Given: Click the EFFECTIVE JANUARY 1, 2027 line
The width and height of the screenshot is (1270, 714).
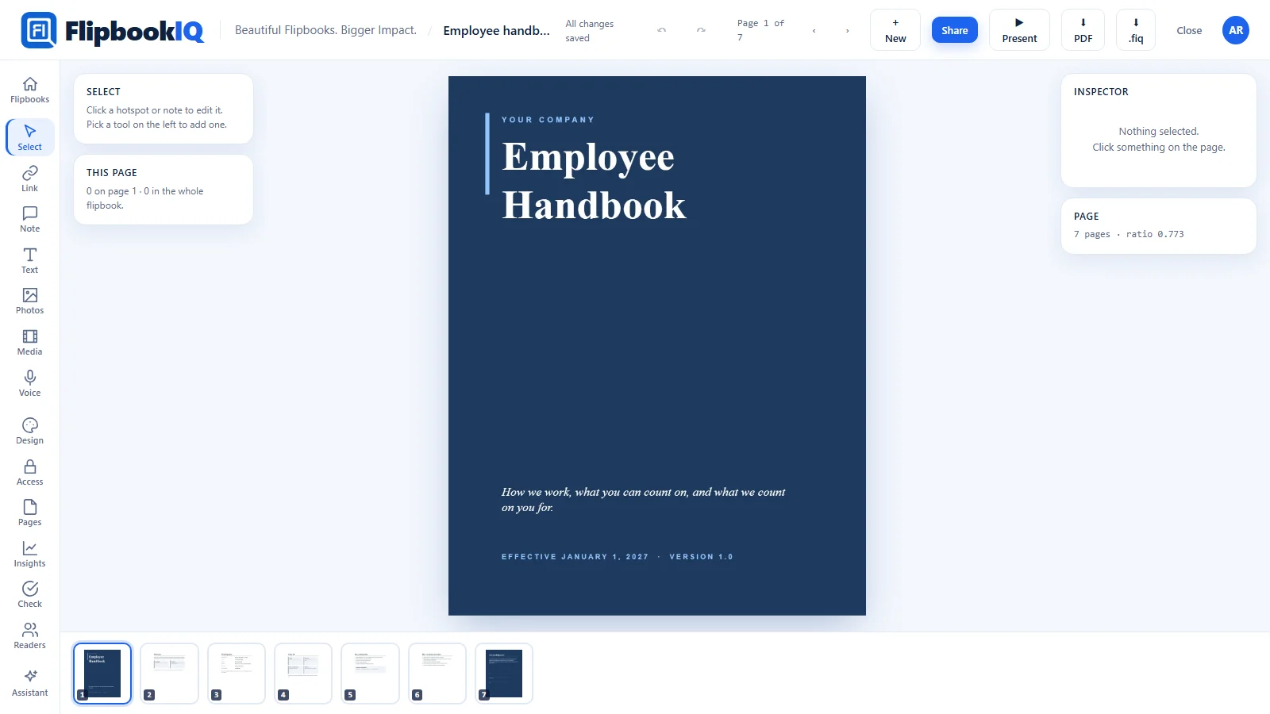Looking at the screenshot, I should click(575, 557).
